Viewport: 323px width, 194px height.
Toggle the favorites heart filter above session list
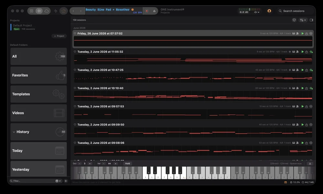pyautogui.click(x=294, y=20)
